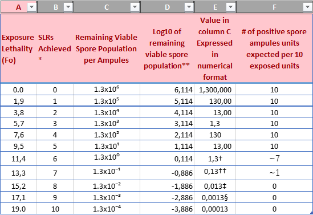The height and width of the screenshot is (215, 313).
Task: Click 'Value in column C Expressed' header cell
Action: coord(215,48)
